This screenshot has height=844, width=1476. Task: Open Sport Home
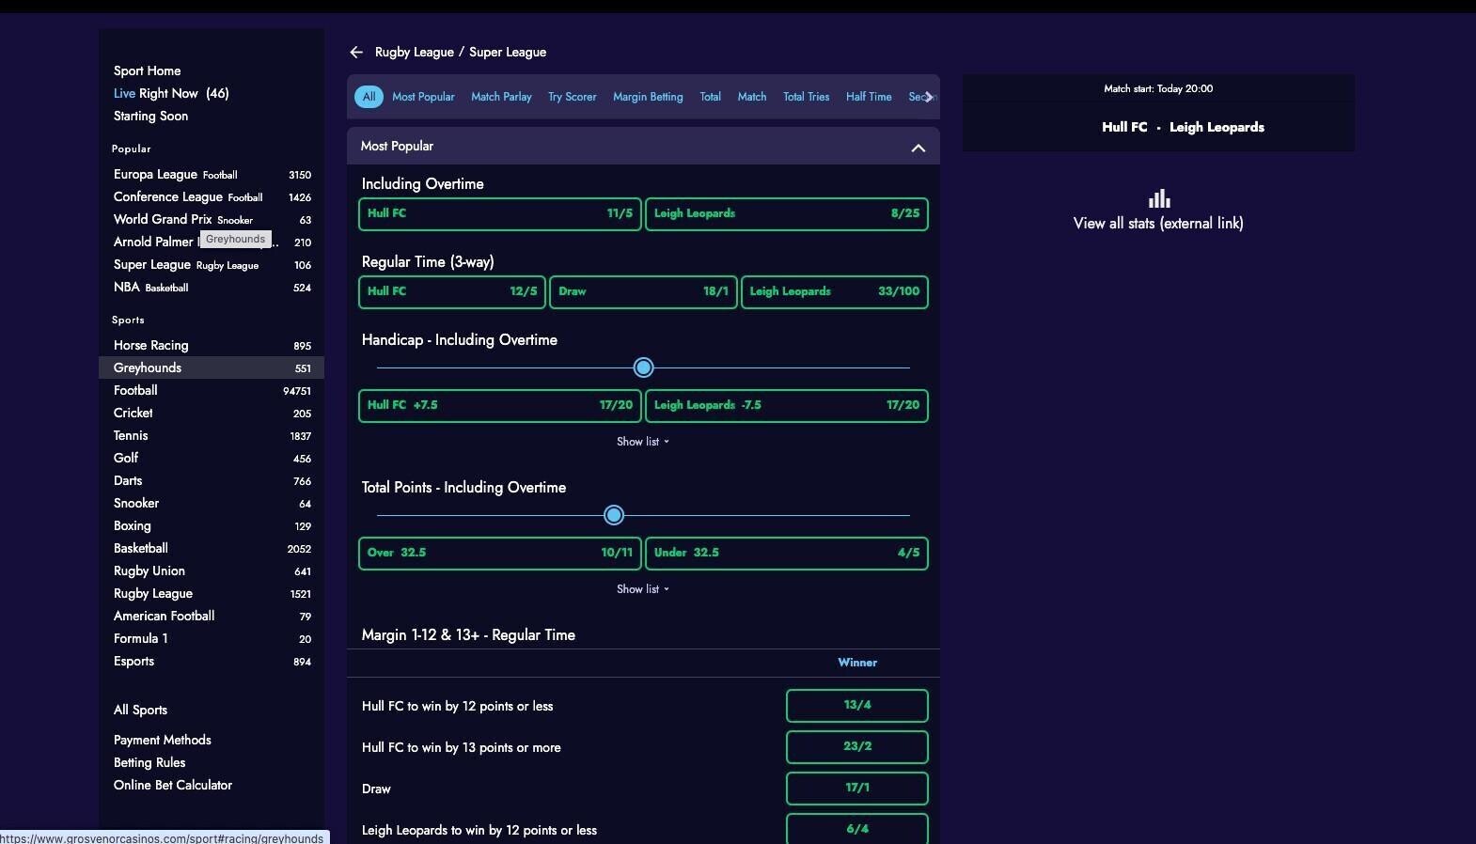coord(148,71)
